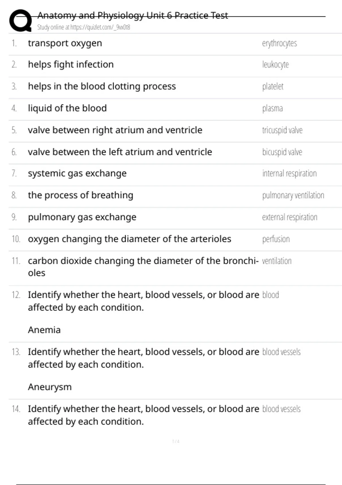This screenshot has width=342, height=485.
Task: Select the 'helps fight infection' prompt
Action: coord(71,64)
